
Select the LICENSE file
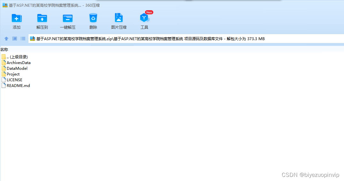(x=12, y=80)
